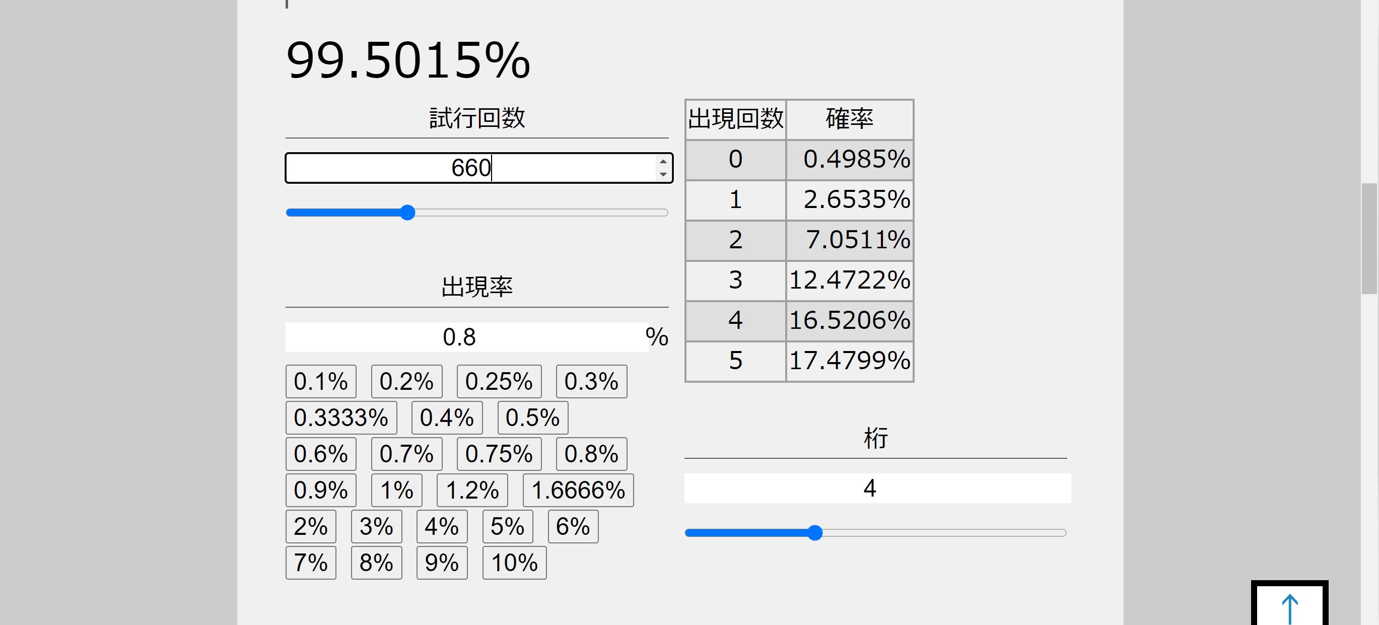Screen dimensions: 1379x625
Task: Increment the trial count stepper up
Action: (x=663, y=162)
